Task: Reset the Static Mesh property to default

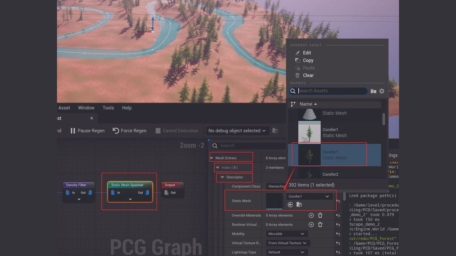Action: click(338, 201)
